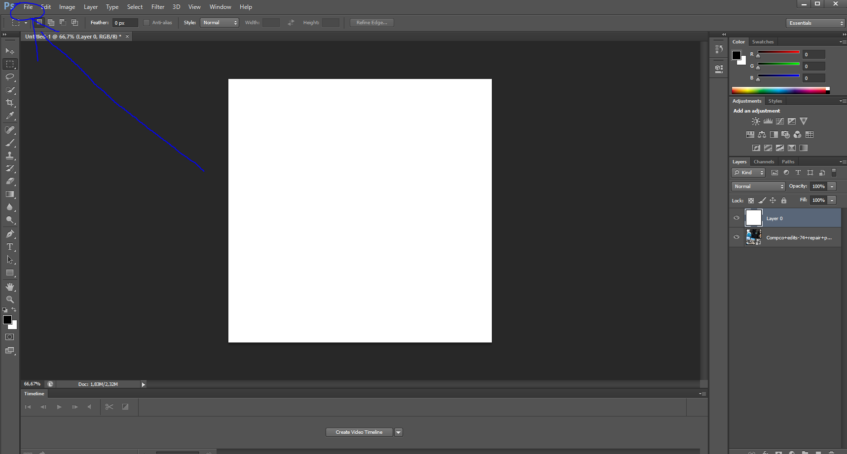Switch to the Channels tab

pos(764,162)
